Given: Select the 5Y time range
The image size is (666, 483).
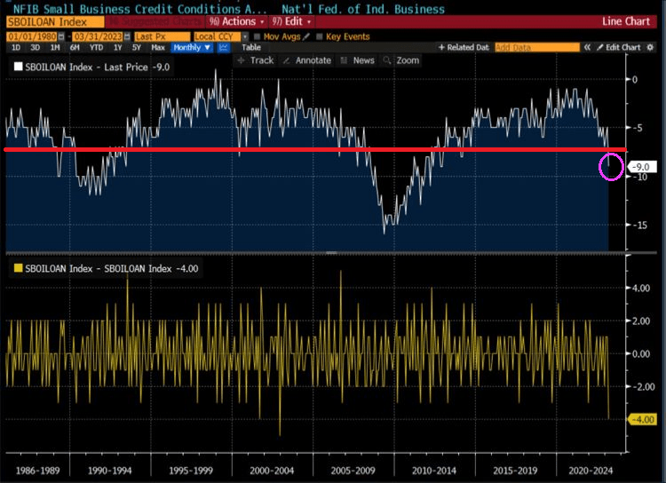Looking at the screenshot, I should (136, 47).
